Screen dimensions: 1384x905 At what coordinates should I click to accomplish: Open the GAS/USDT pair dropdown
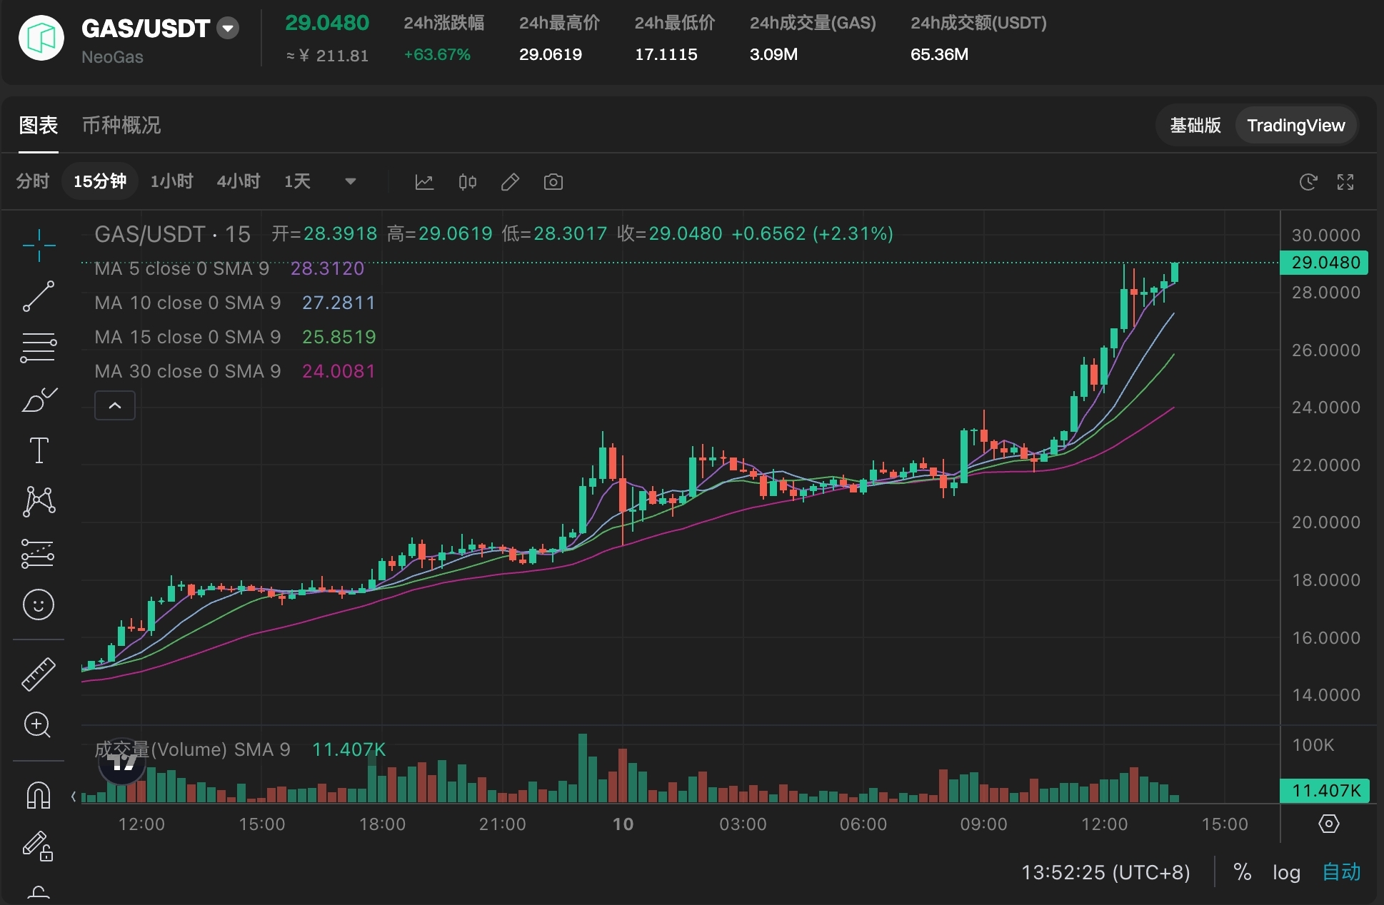pyautogui.click(x=228, y=29)
